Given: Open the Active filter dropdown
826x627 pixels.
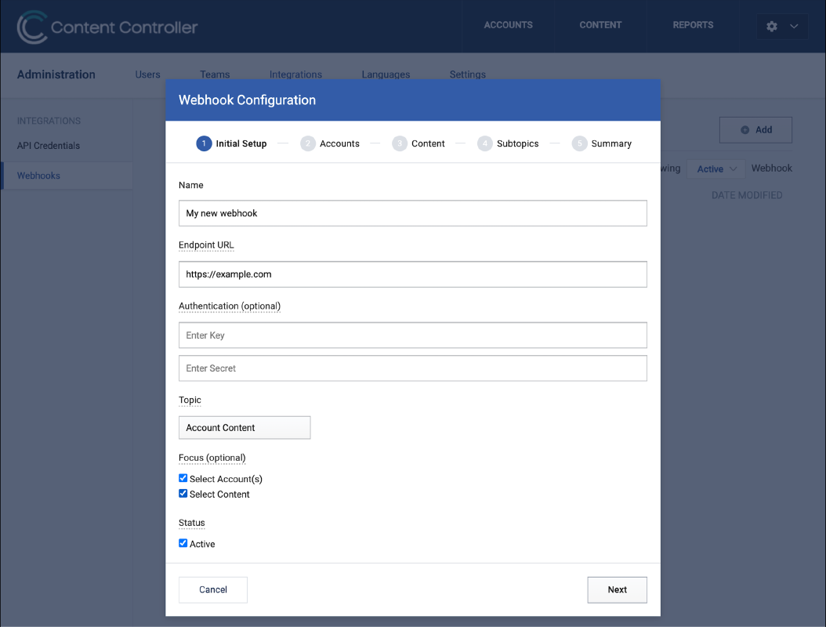Looking at the screenshot, I should [x=716, y=169].
